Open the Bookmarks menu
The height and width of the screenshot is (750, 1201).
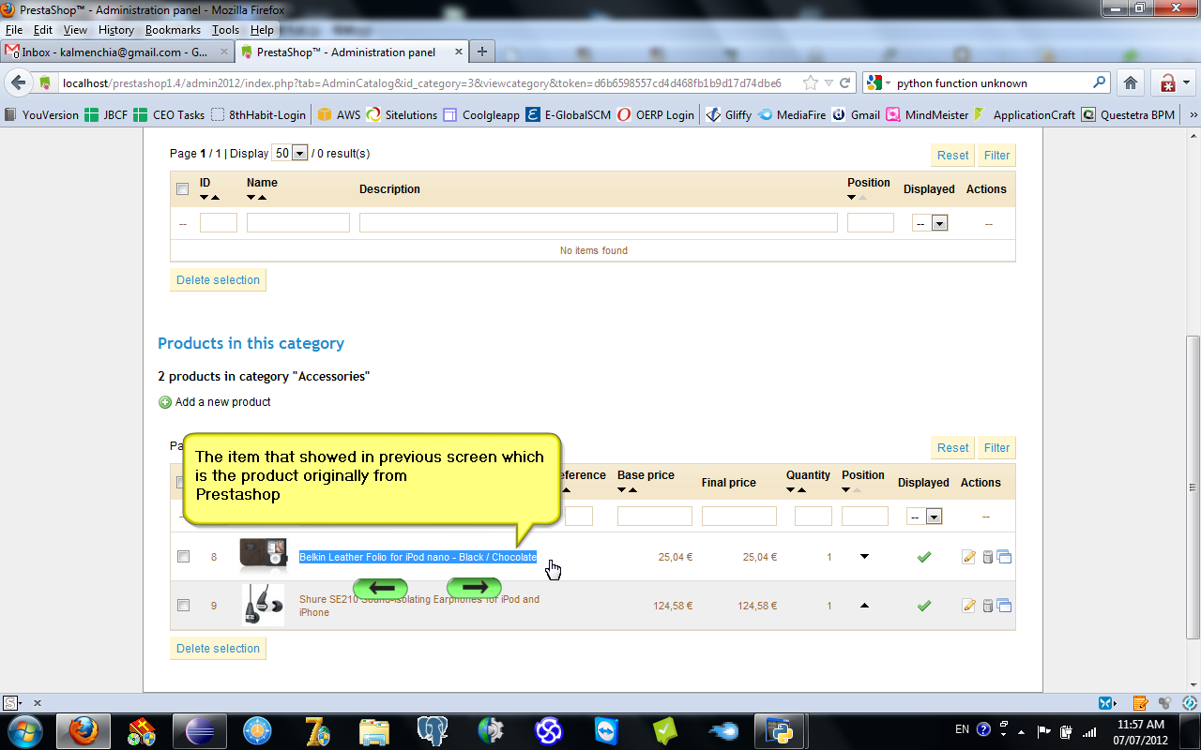coord(173,30)
